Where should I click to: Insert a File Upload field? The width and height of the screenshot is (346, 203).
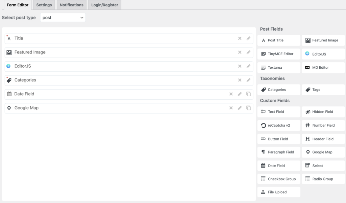(279, 192)
